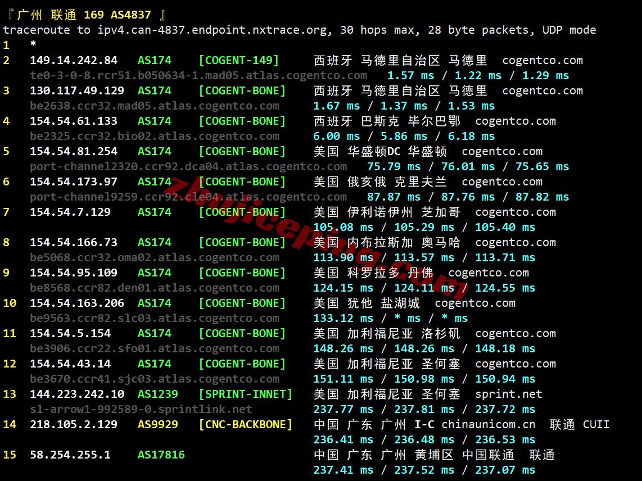Click location text 美国 内布拉斯加 奥马哈

point(387,242)
